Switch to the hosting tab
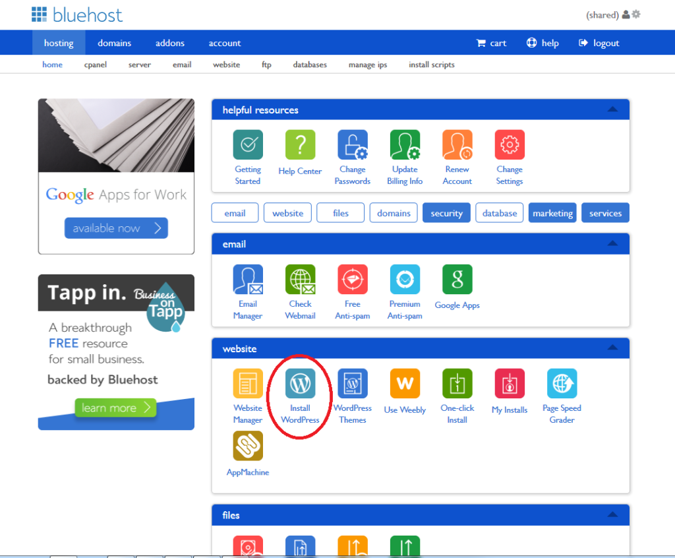 [x=59, y=43]
